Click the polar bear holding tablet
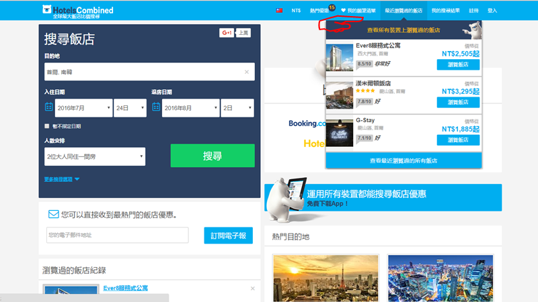The image size is (538, 302). click(286, 199)
